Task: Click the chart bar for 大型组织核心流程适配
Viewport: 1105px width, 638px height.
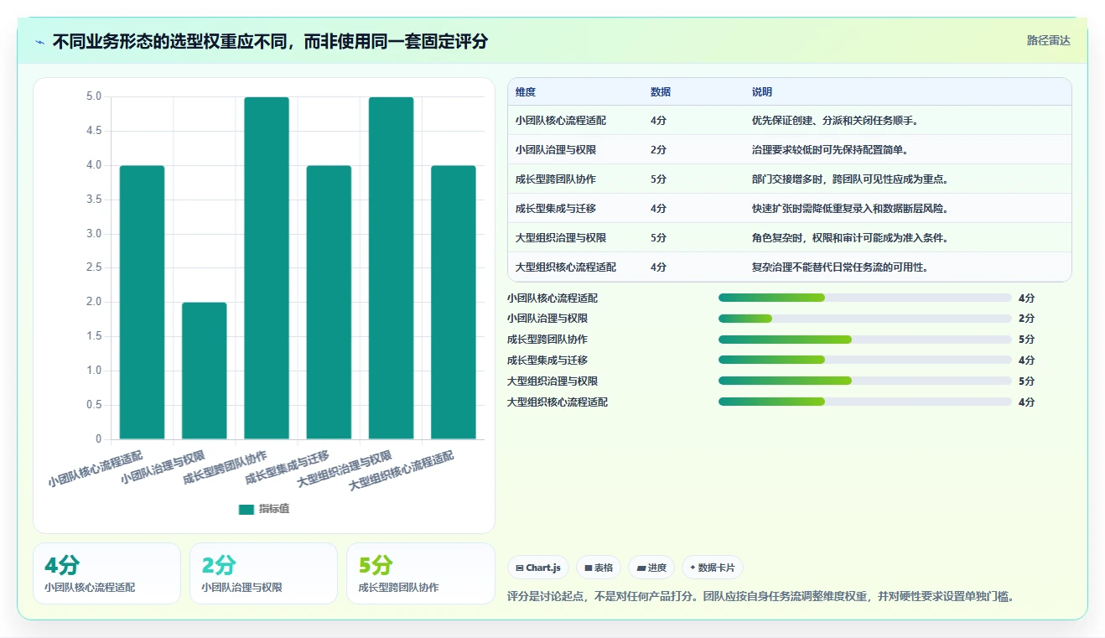Action: [454, 302]
